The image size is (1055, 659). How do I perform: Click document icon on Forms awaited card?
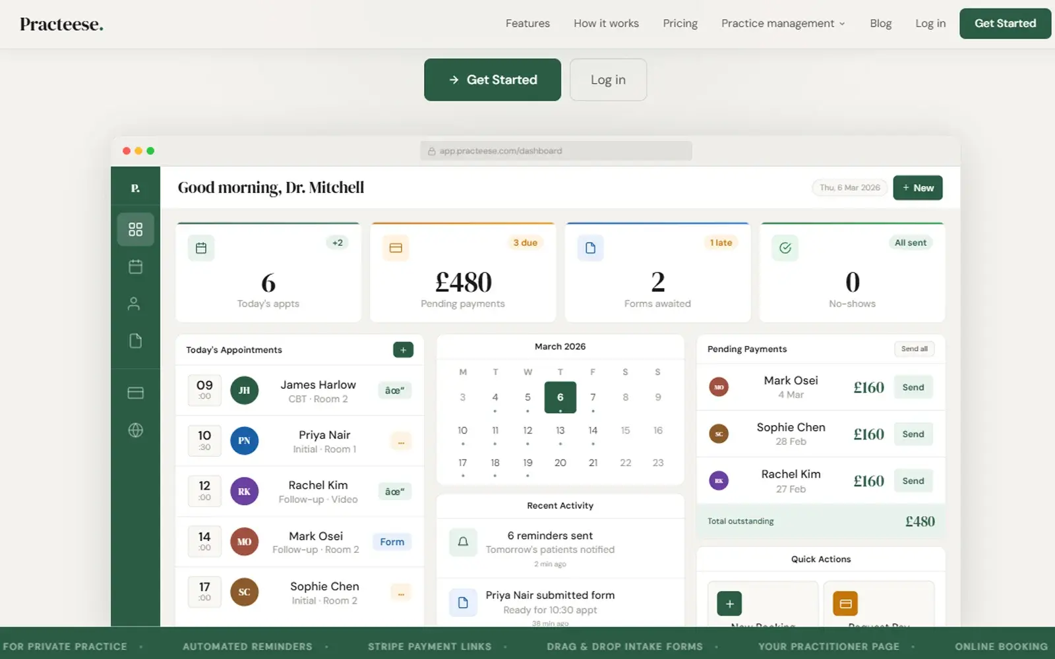(x=590, y=248)
